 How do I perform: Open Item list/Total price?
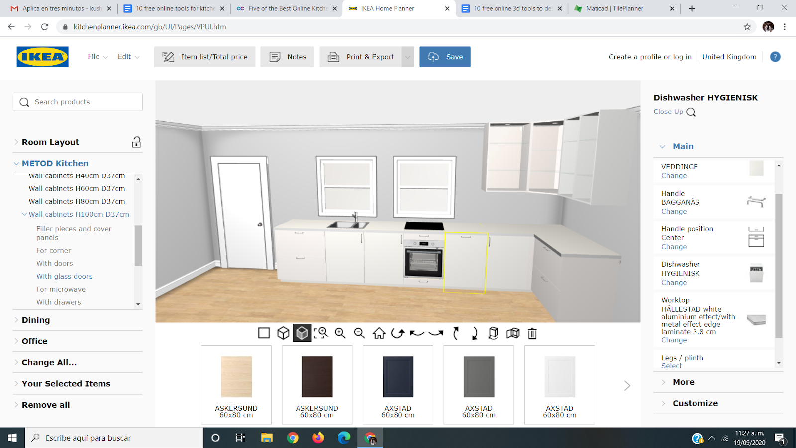click(204, 57)
